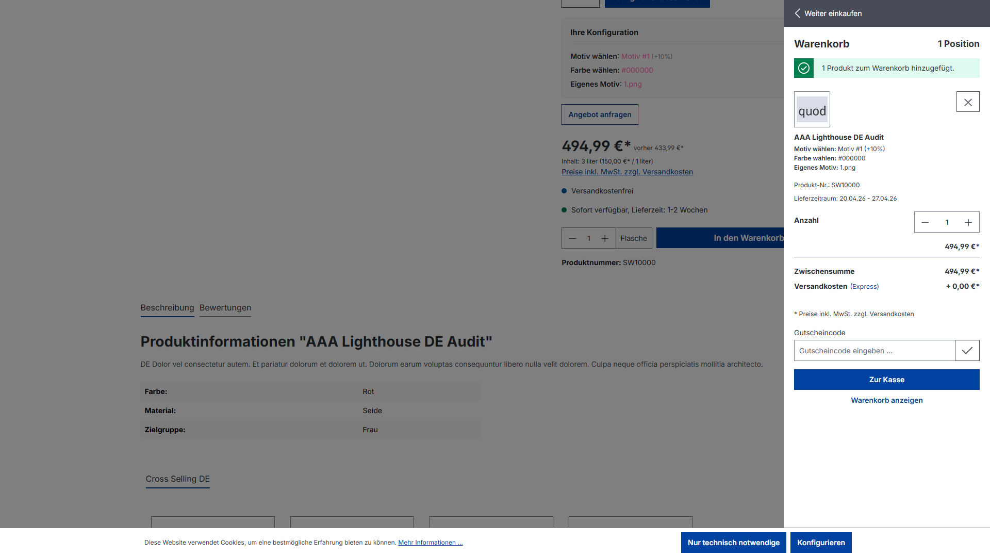This screenshot has width=990, height=557.
Task: Switch to the Bewertungen tab
Action: point(225,308)
